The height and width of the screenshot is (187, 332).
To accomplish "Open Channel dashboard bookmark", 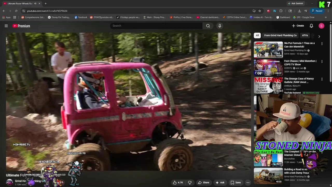I will [208, 17].
